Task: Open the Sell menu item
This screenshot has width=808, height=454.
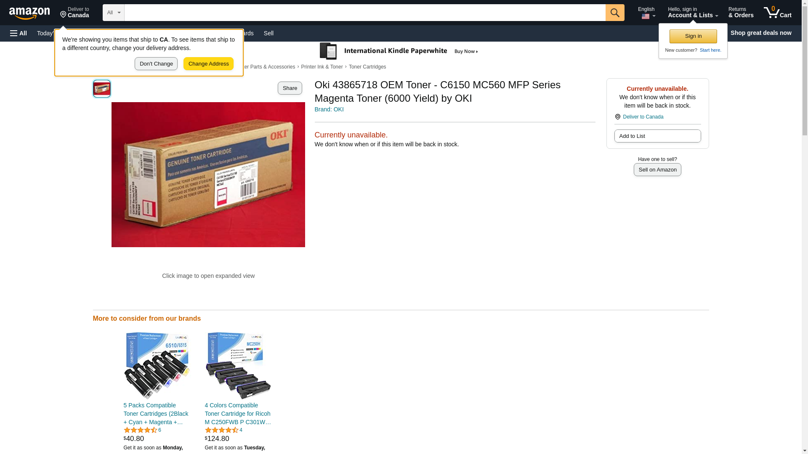Action: point(268,33)
